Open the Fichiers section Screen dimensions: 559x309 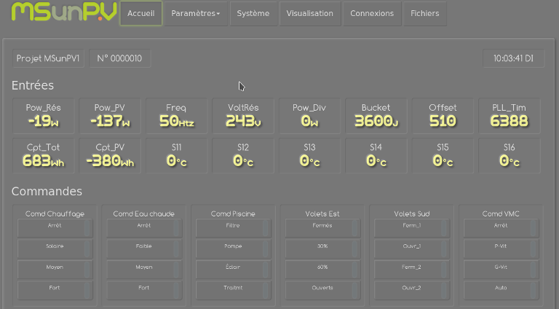point(424,13)
